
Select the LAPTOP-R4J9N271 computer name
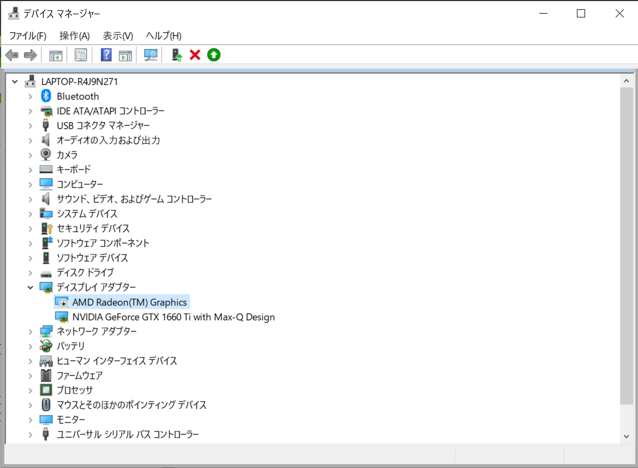(x=80, y=82)
